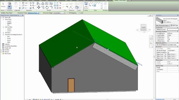179x100 pixels.
Task: Select Schedules/Quantities in Project Browser
Action: [x=11, y=46]
